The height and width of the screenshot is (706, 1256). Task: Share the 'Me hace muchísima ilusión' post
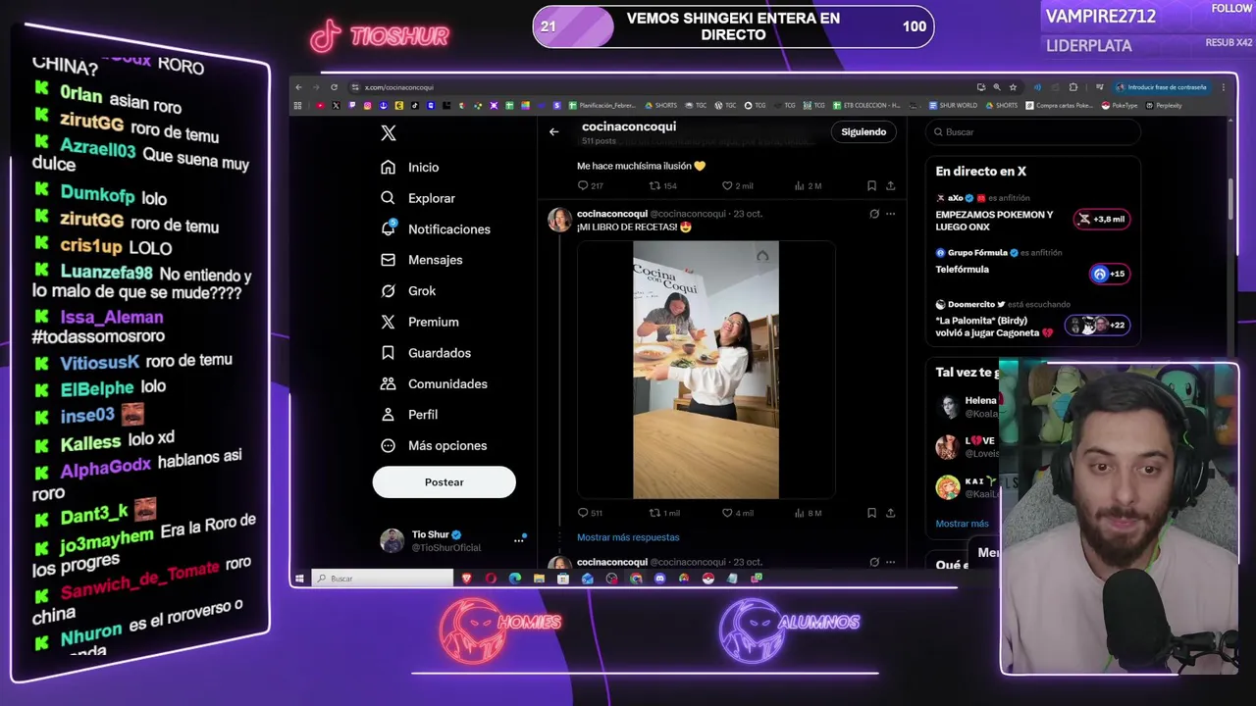pos(890,185)
